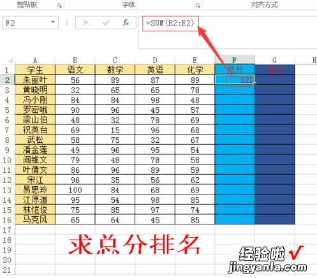
Task: Click student name 冯小刚
Action: point(35,100)
